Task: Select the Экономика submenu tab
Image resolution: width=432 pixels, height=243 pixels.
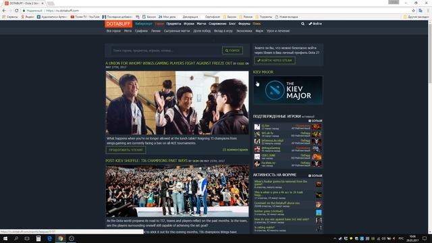Action: (244, 31)
